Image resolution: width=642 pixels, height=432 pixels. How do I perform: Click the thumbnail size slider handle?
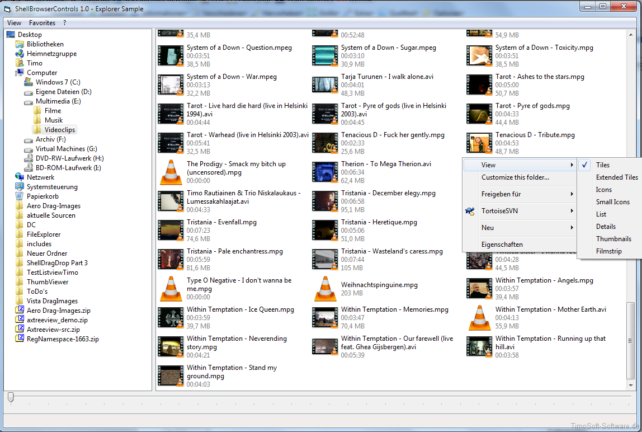click(x=11, y=397)
